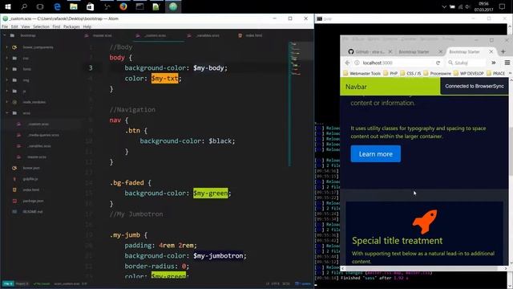Open the View menu in Atom
Viewport: 513px width, 289px height.
tap(26, 26)
